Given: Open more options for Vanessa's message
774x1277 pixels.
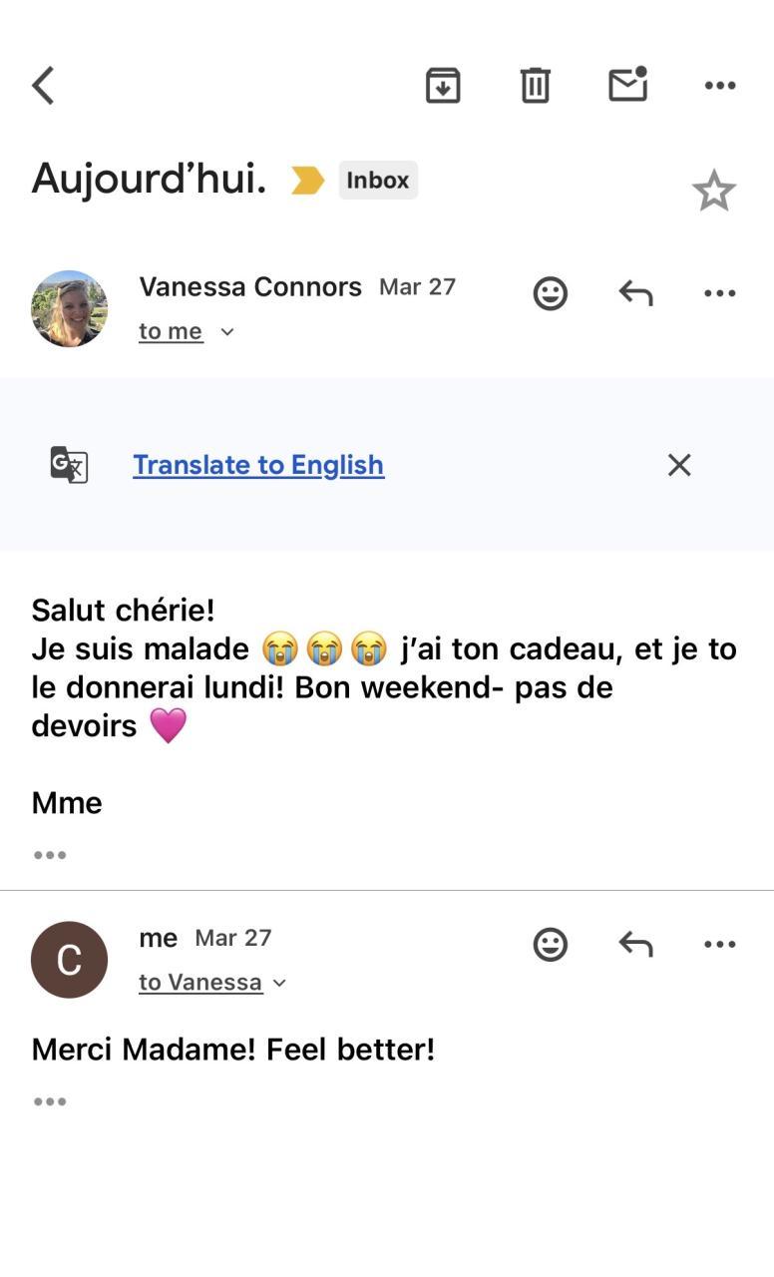Looking at the screenshot, I should click(x=720, y=293).
